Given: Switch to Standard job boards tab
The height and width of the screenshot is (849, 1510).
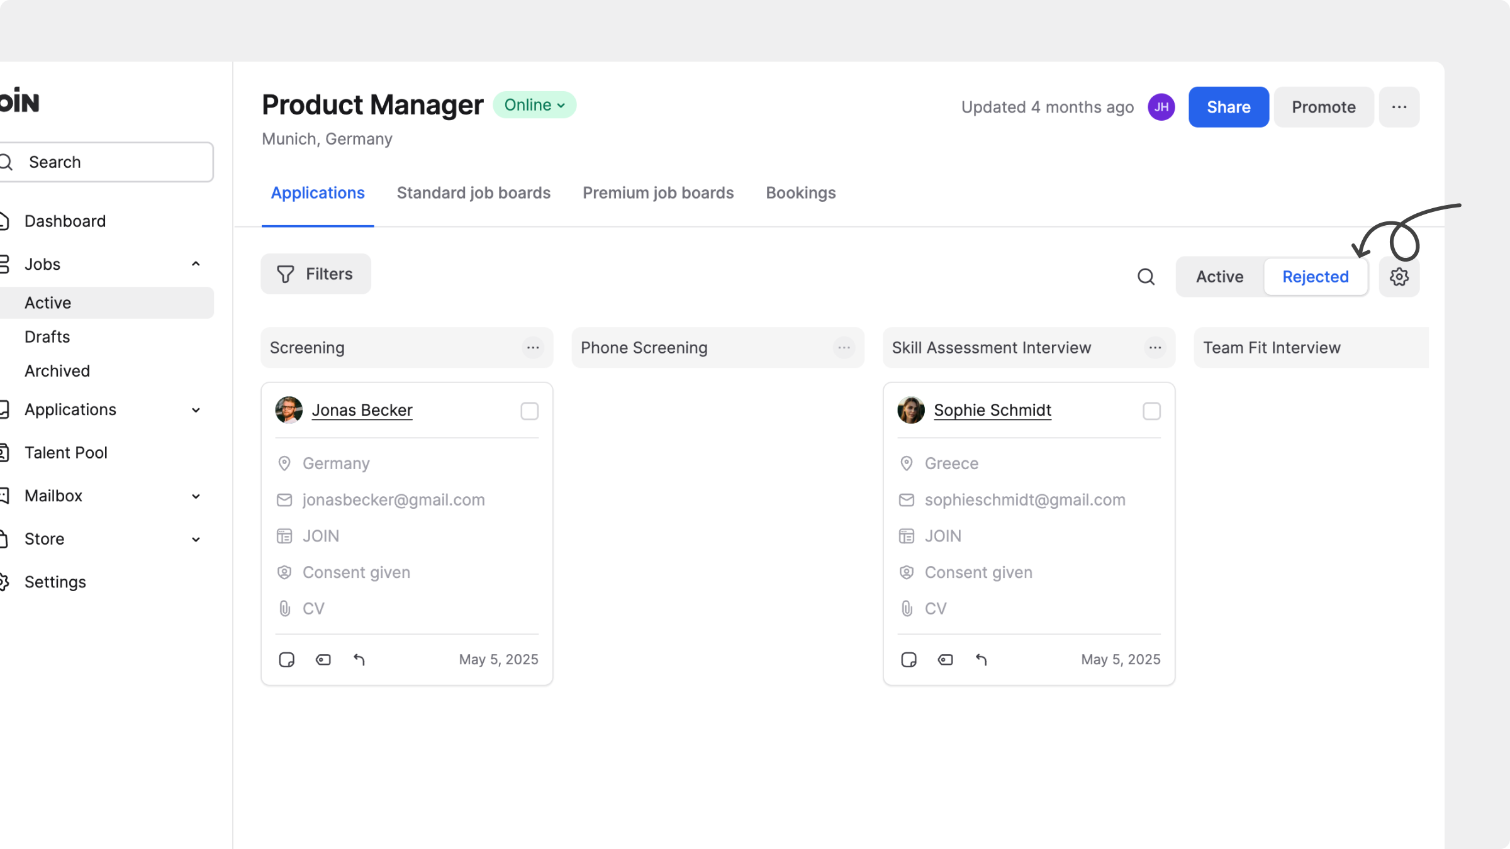Looking at the screenshot, I should pos(473,193).
